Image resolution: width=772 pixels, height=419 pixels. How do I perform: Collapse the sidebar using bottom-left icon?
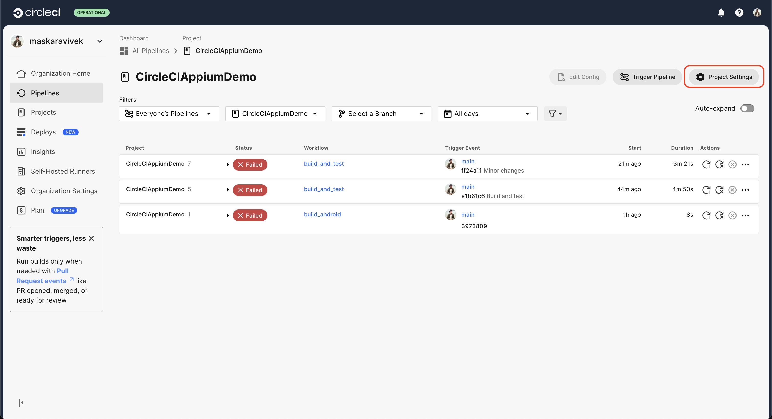click(x=21, y=402)
